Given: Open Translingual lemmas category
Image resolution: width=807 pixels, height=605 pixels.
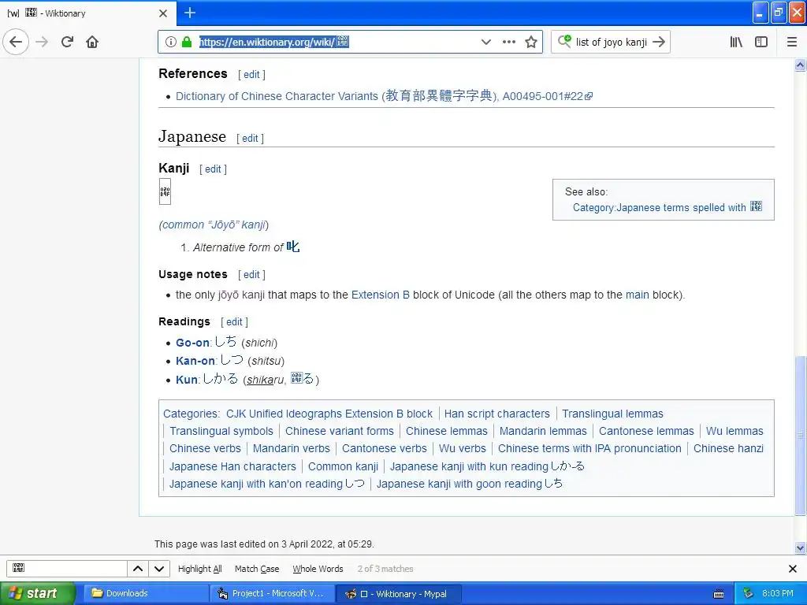Looking at the screenshot, I should pyautogui.click(x=612, y=414).
